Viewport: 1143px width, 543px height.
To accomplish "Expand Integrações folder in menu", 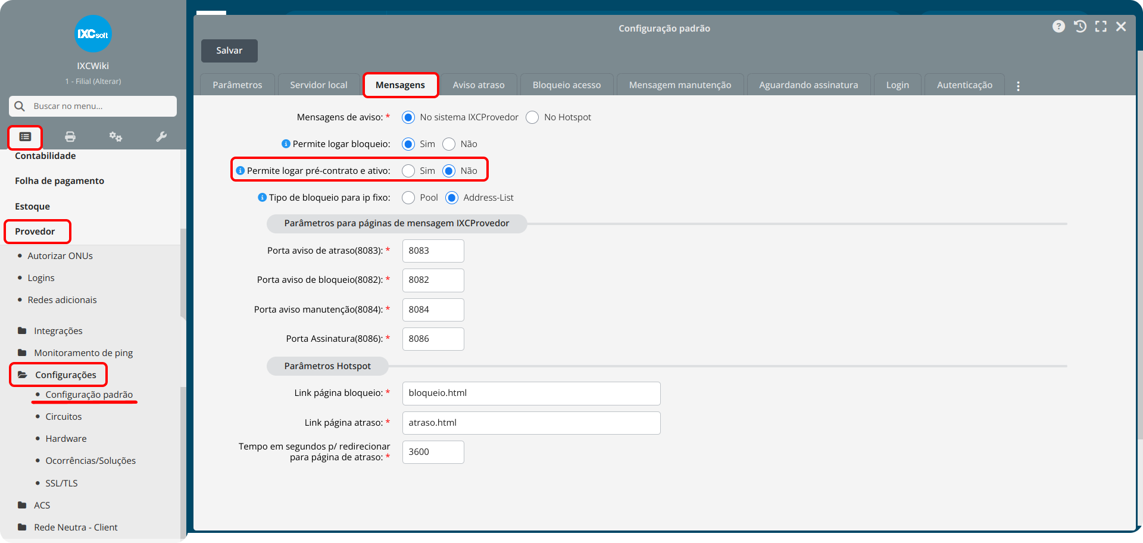I will (58, 331).
